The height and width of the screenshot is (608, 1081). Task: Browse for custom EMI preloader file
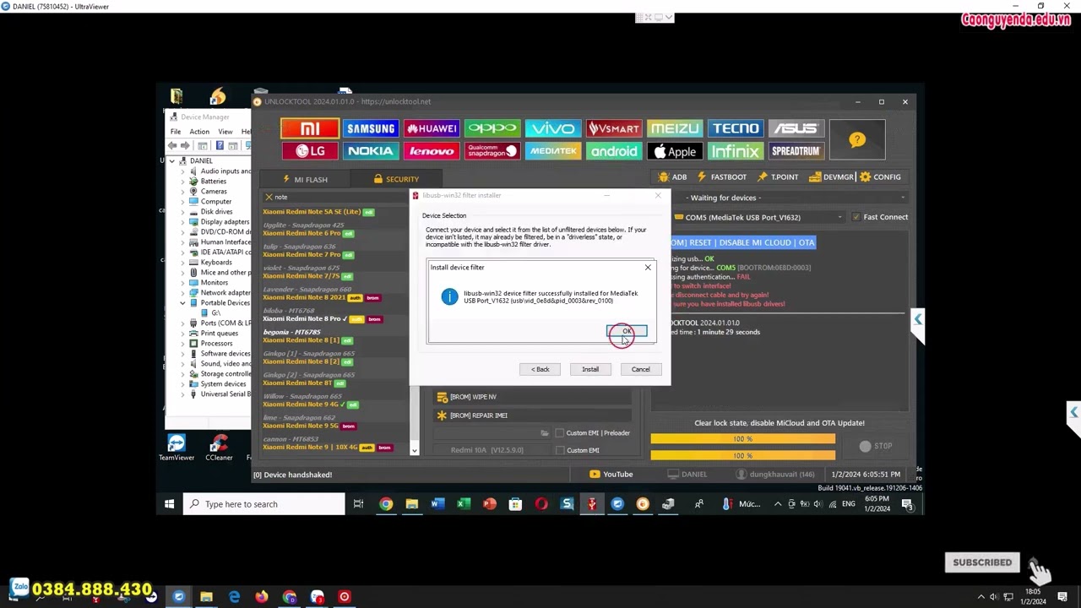point(545,433)
